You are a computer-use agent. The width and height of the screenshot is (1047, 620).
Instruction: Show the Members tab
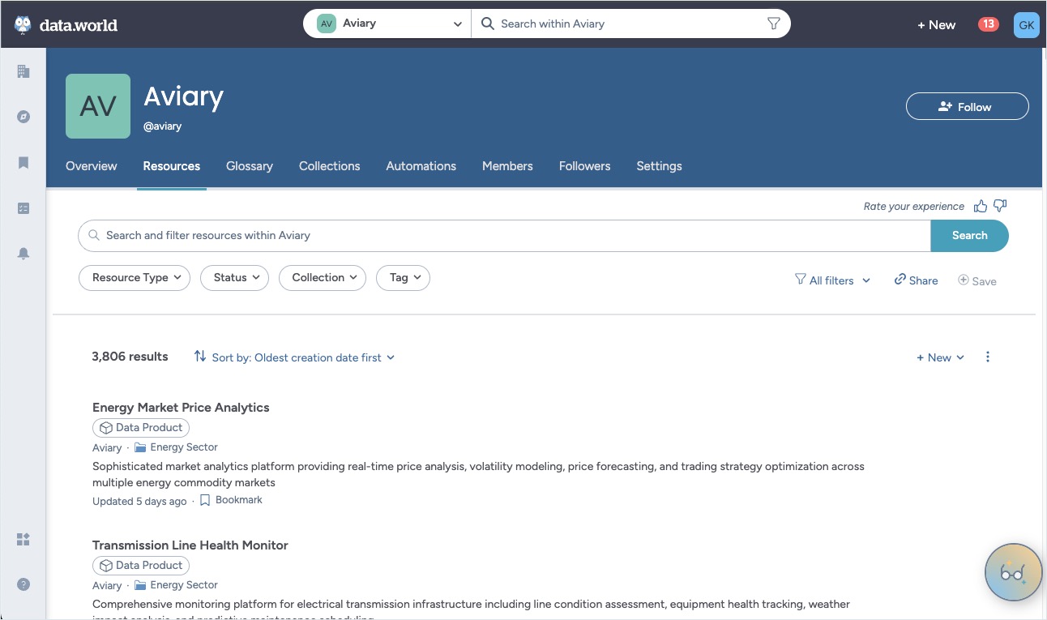(x=507, y=166)
